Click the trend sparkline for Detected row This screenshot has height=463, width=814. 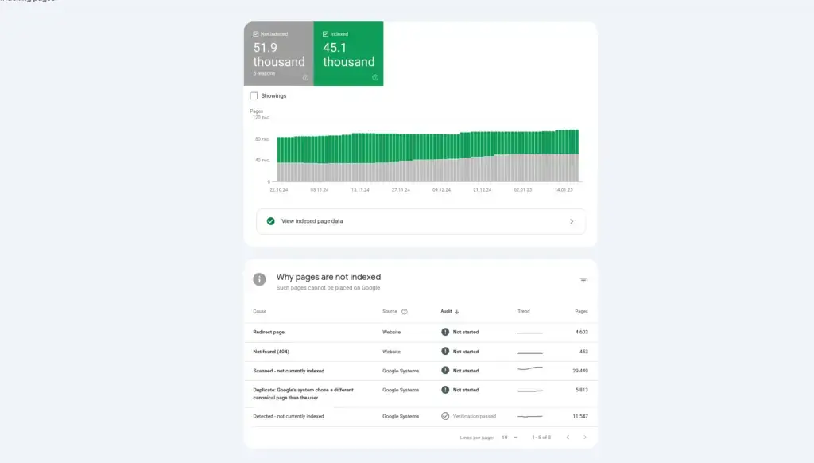point(530,416)
